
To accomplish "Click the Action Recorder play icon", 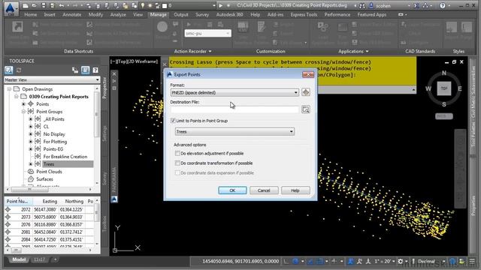I will (x=189, y=25).
